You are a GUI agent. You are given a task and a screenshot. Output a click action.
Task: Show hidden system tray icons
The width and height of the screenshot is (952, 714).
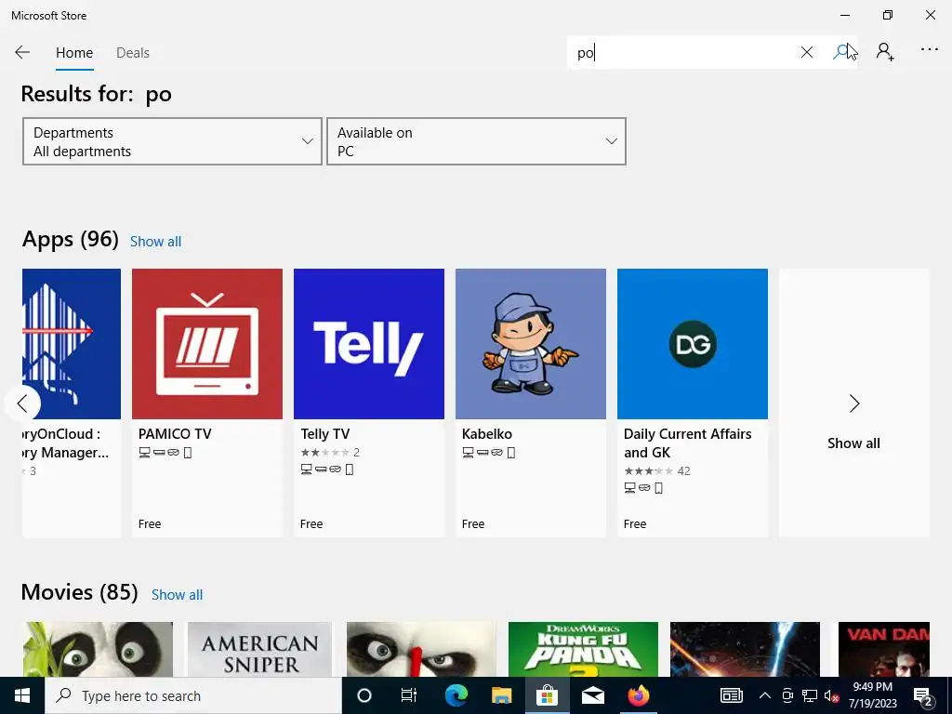[765, 695]
